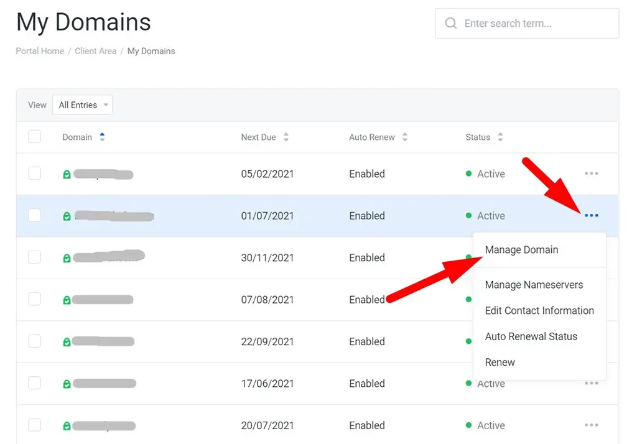Screen dimensions: 637x444
Task: Click the 20/07/2021 next due date
Action: [267, 425]
